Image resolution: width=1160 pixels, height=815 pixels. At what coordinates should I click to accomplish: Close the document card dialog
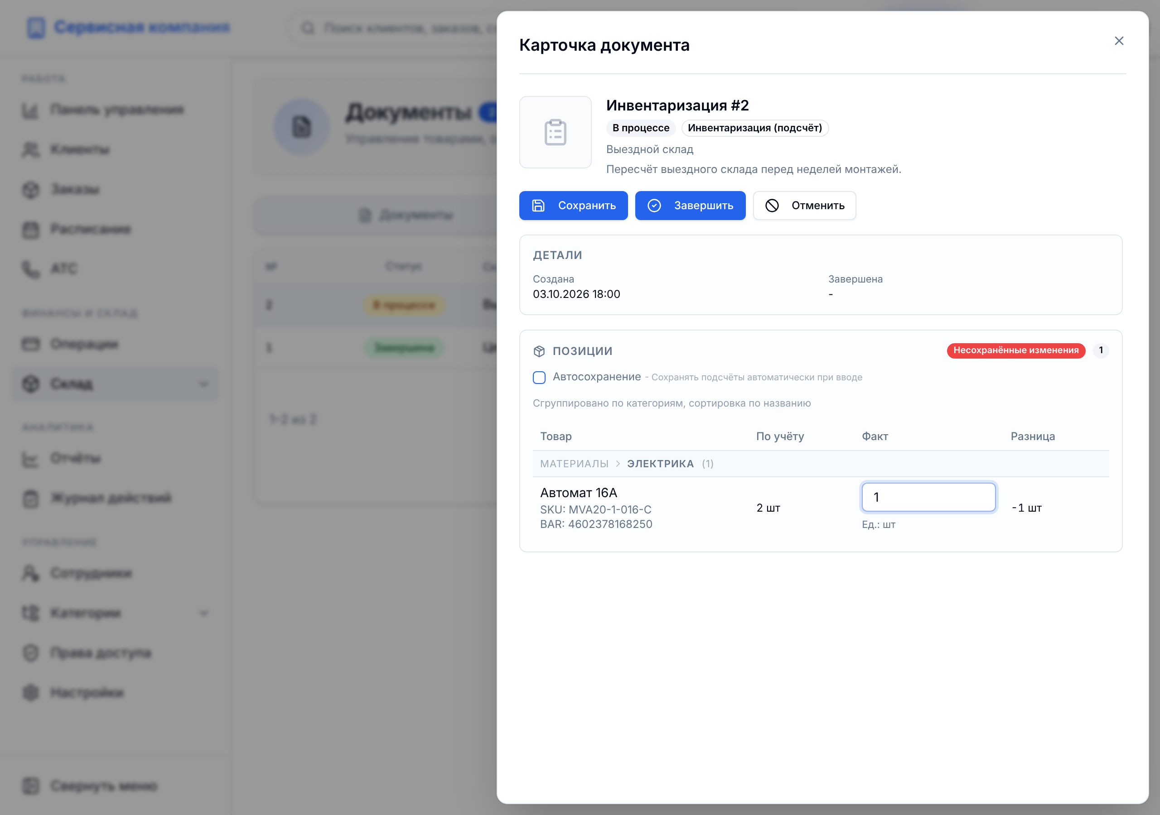1119,41
